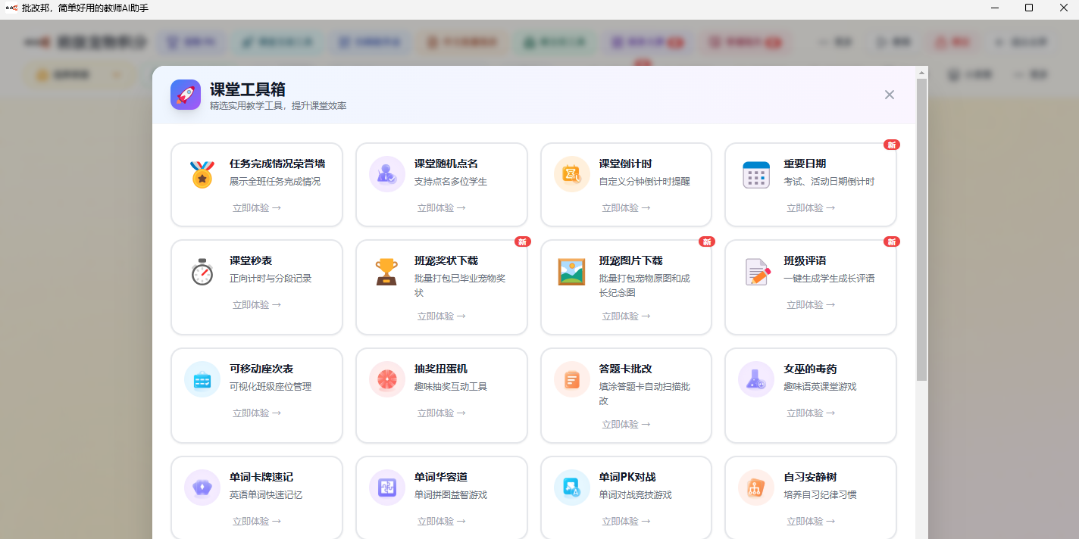The image size is (1079, 539).
Task: Click the 班宠图片下载 card title
Action: [630, 260]
